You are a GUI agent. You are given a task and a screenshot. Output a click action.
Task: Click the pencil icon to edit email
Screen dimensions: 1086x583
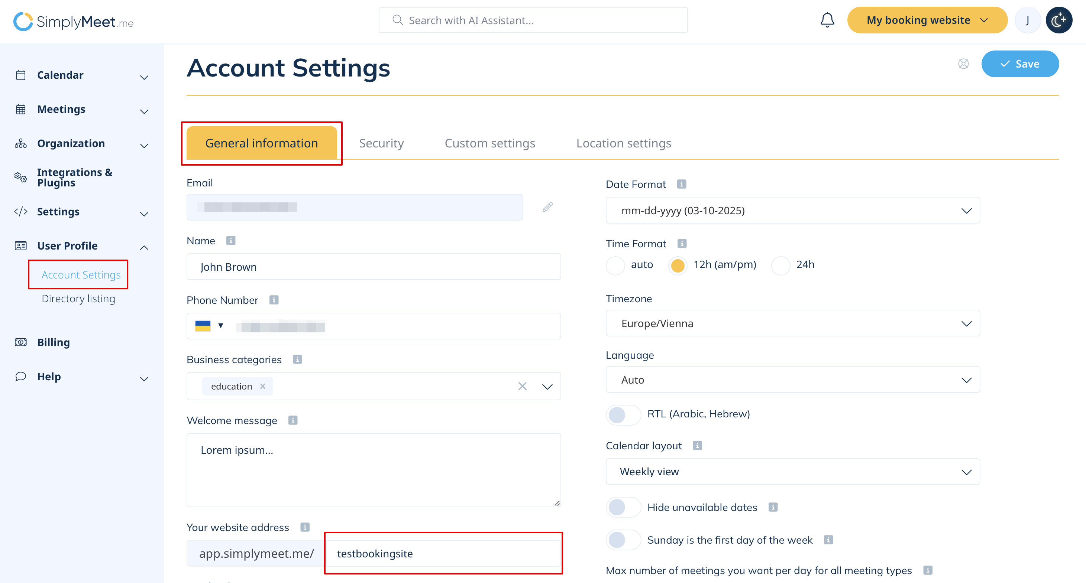[547, 207]
